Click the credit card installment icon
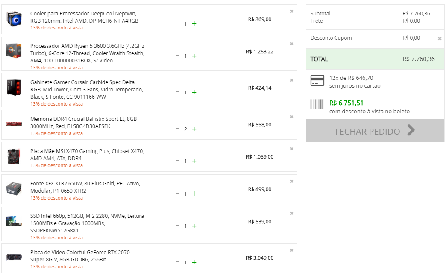 click(x=317, y=80)
